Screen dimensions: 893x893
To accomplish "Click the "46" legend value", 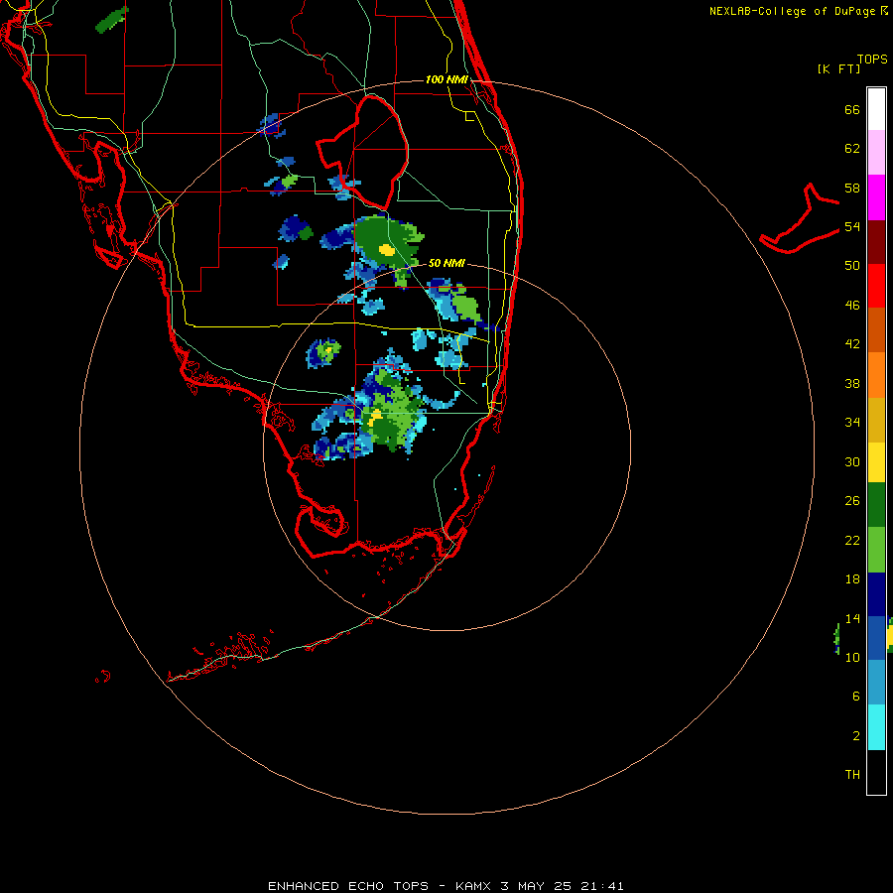I will (x=852, y=306).
